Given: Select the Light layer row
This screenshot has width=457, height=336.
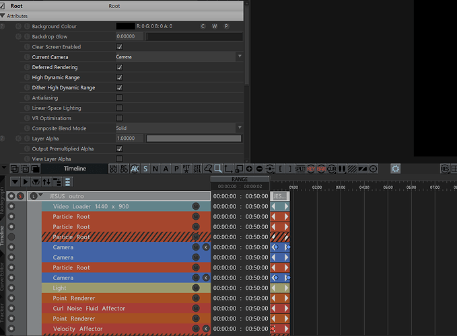Looking at the screenshot, I should coord(127,288).
